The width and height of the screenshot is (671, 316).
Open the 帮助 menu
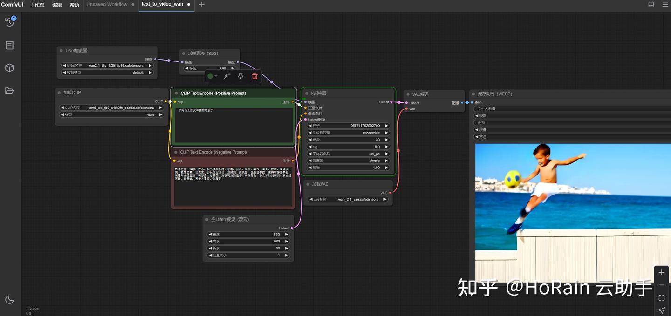tap(74, 5)
